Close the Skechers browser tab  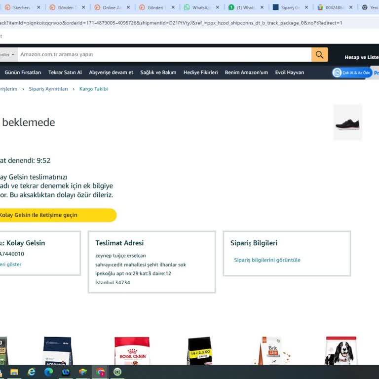38,7
